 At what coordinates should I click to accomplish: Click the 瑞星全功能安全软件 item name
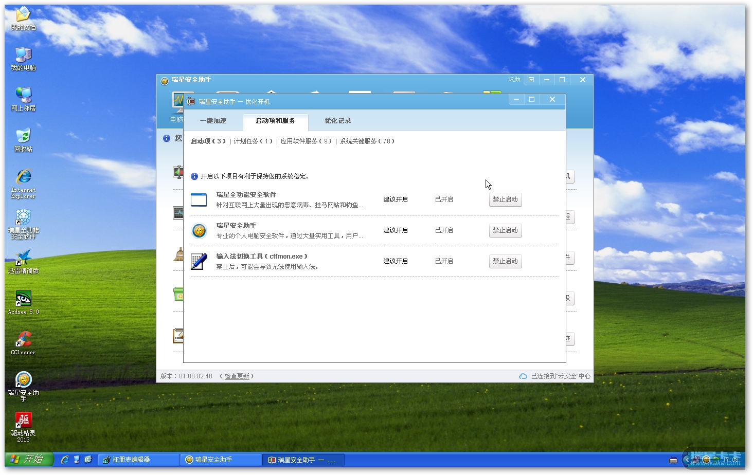pyautogui.click(x=246, y=195)
